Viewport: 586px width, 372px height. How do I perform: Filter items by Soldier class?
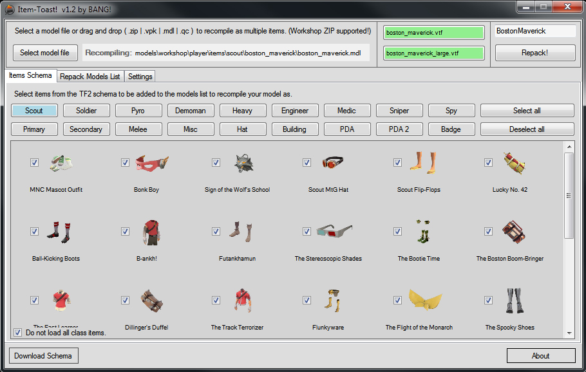[86, 111]
